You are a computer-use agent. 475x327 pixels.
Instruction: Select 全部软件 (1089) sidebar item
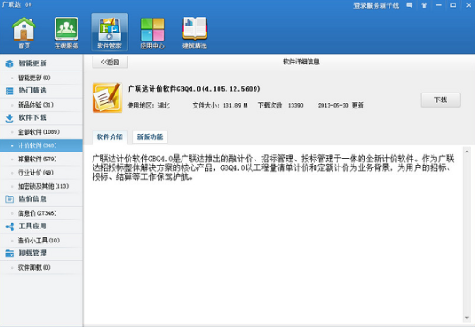click(x=41, y=132)
